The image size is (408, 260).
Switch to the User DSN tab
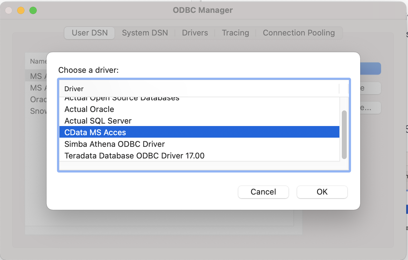(x=89, y=33)
